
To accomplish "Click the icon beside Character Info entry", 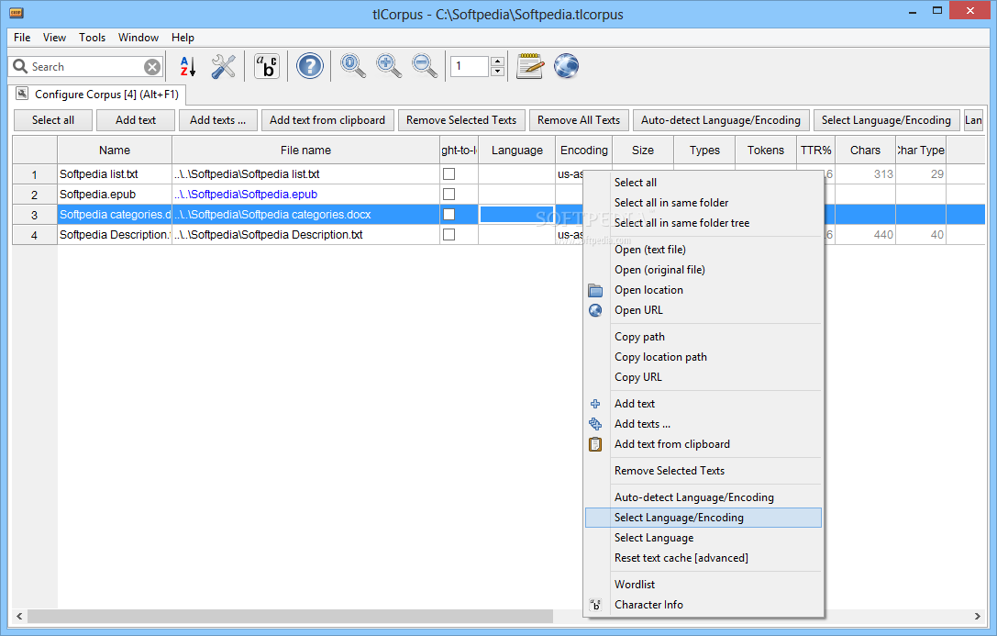I will (x=595, y=605).
